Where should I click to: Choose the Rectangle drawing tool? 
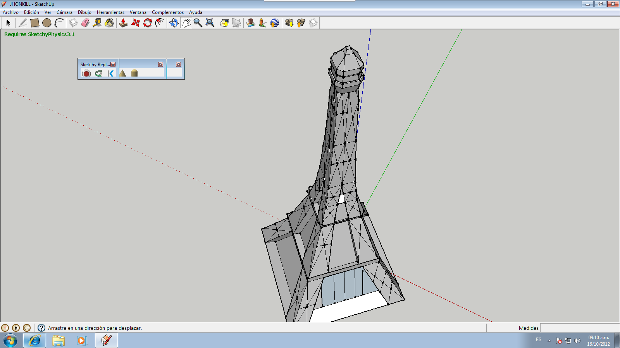click(x=35, y=23)
